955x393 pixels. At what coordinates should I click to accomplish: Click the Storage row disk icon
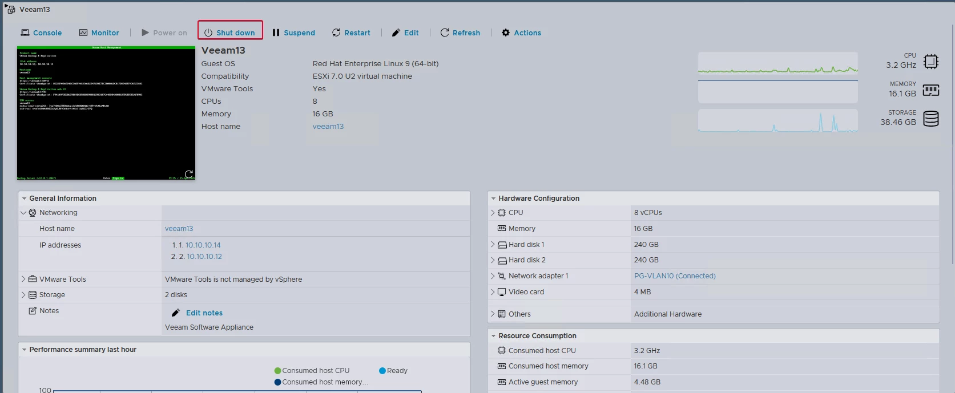33,295
